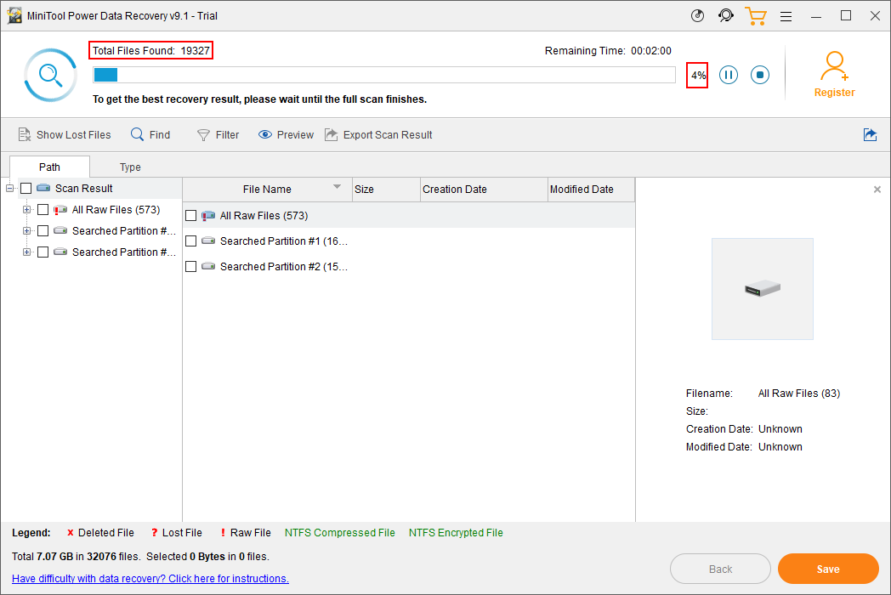The image size is (891, 595).
Task: Click the share icon on the toolbar
Action: tap(870, 134)
